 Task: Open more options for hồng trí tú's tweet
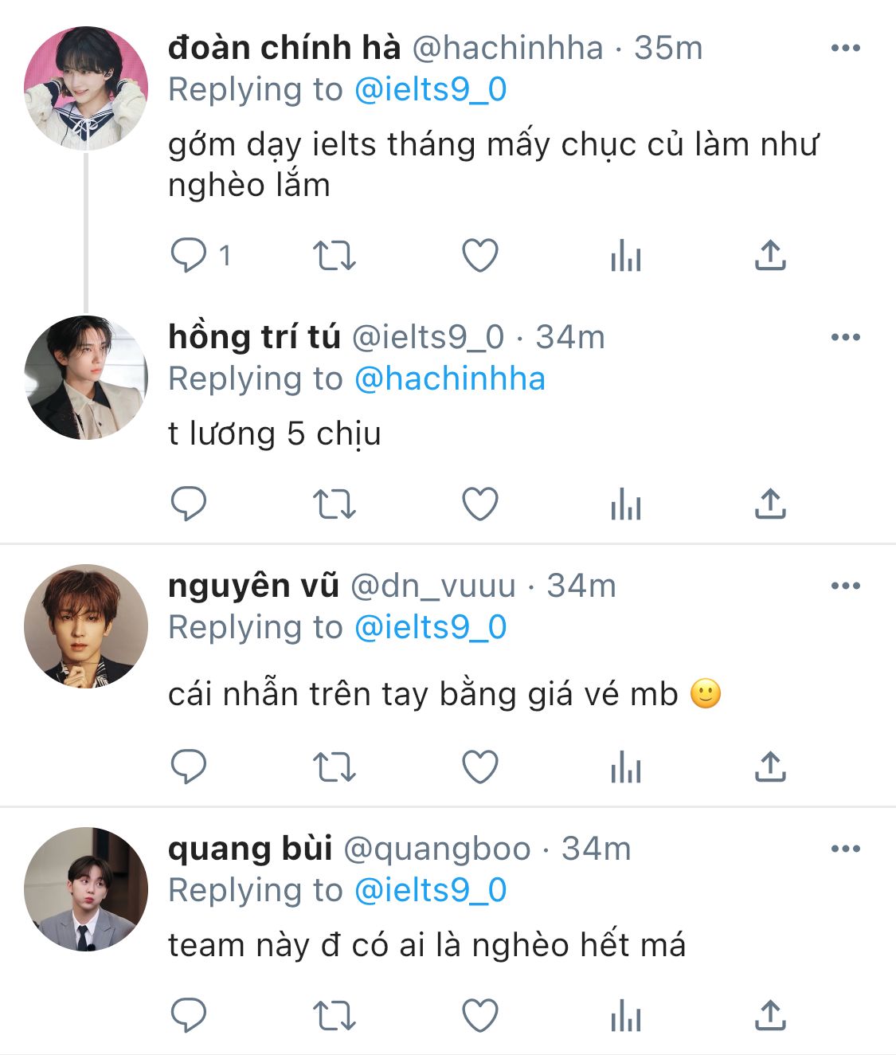click(x=845, y=337)
